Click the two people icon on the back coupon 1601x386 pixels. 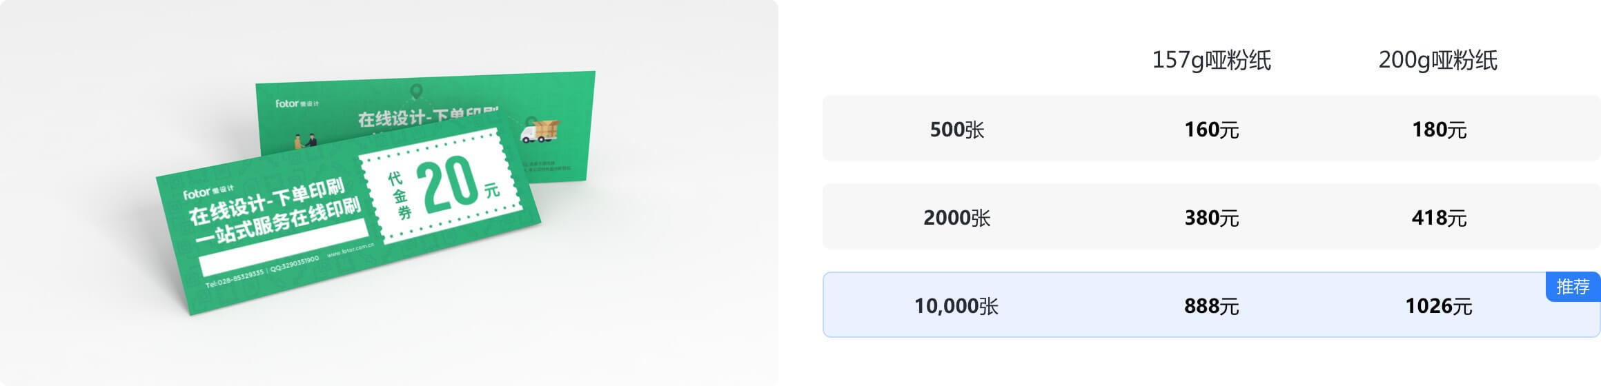coord(304,141)
